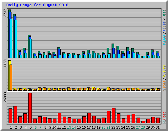Click green weekend day label 14
The image size is (168, 131).
pyautogui.click(x=74, y=127)
